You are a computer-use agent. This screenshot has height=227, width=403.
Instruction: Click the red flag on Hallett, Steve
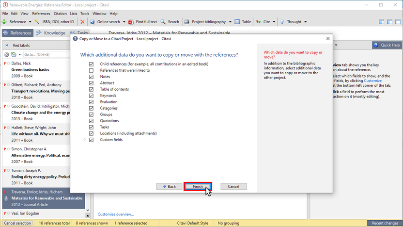pos(5,128)
